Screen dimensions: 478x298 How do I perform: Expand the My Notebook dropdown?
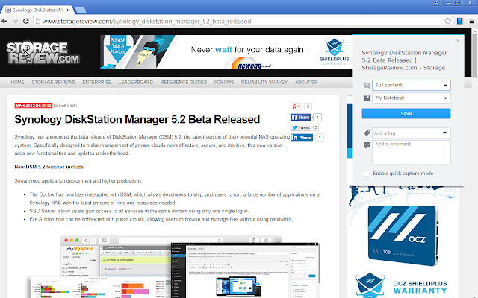[x=412, y=98]
